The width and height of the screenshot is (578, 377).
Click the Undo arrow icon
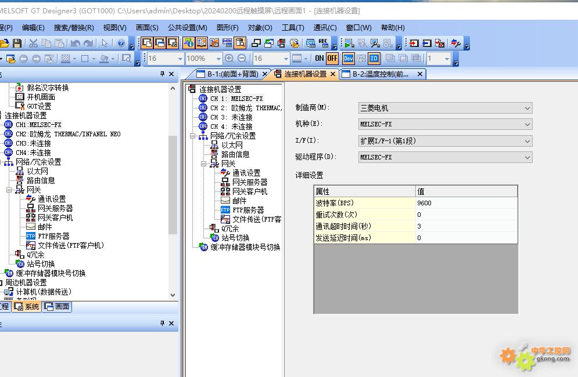click(x=75, y=43)
